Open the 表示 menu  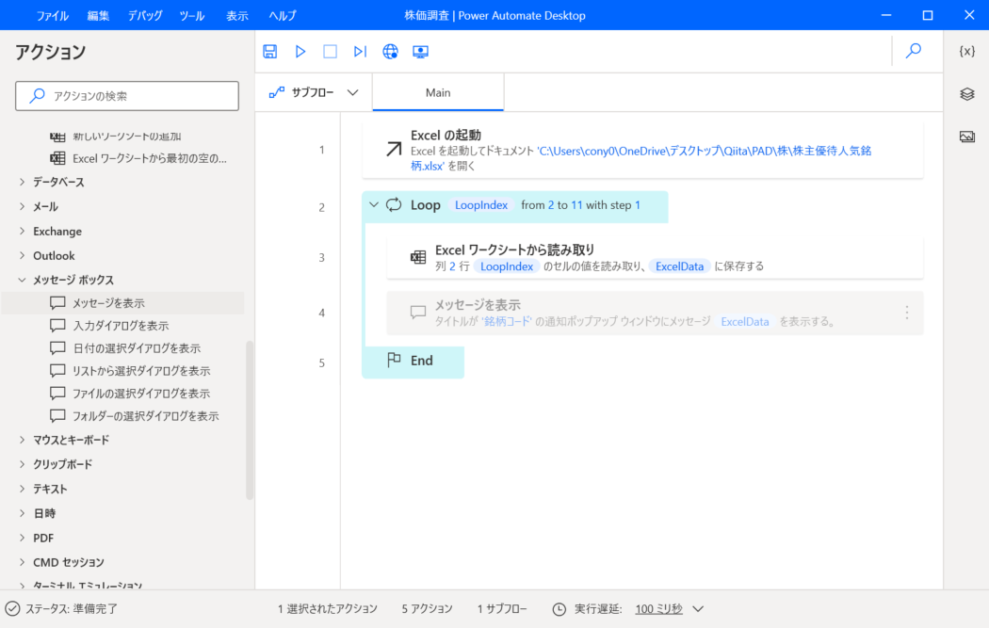click(237, 16)
